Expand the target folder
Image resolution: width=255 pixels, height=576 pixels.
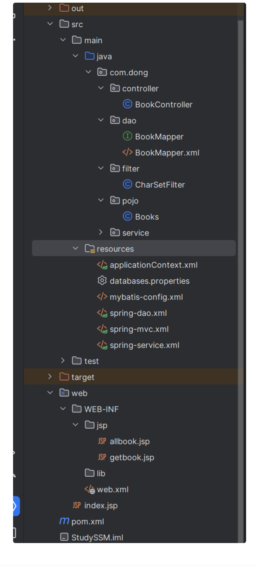(50, 376)
